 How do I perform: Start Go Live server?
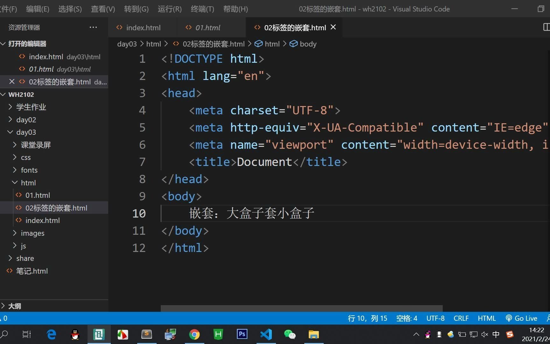(521, 318)
